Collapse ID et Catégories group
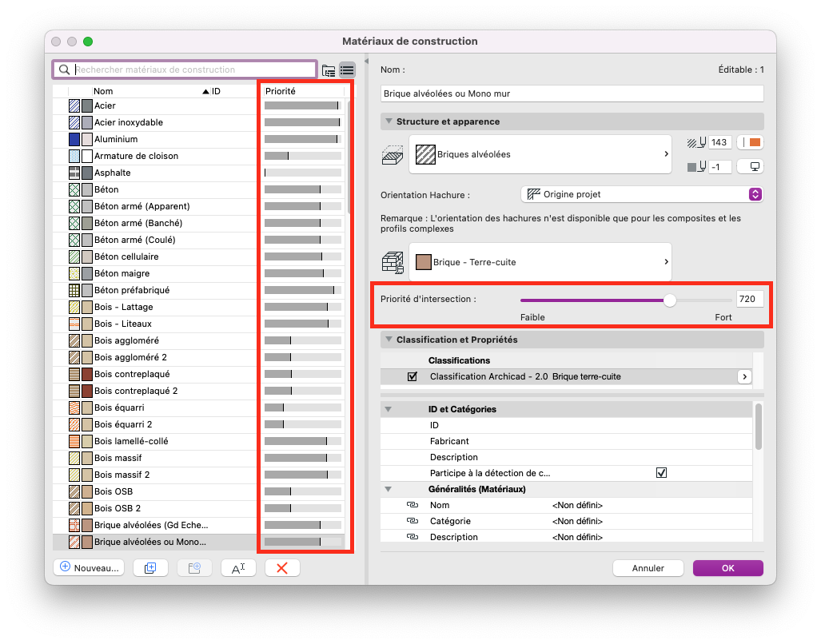 pyautogui.click(x=388, y=409)
